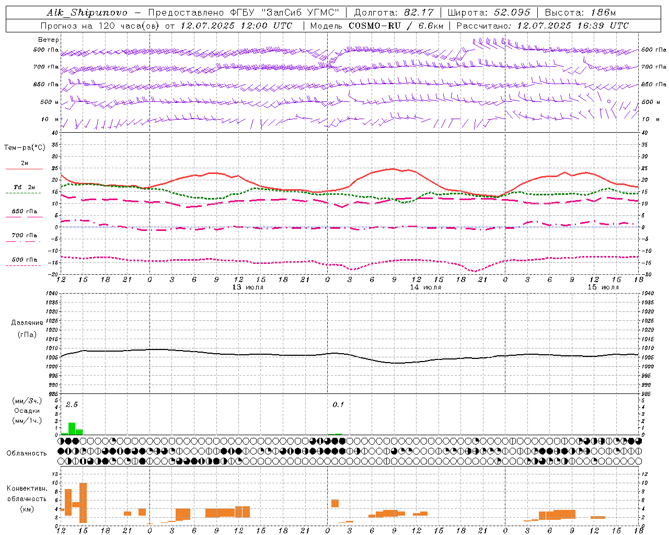Click the tallest green precipitation bar
The height and width of the screenshot is (535, 669).
(x=72, y=428)
